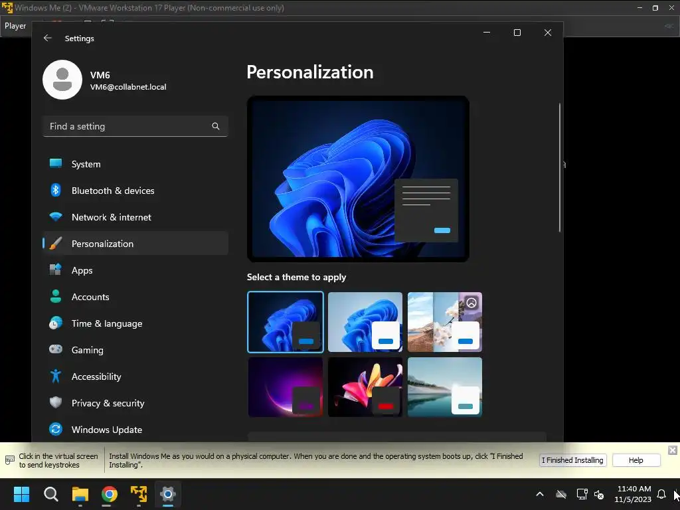680x510 pixels.
Task: Apply the lake landscape theme
Action: (444, 387)
